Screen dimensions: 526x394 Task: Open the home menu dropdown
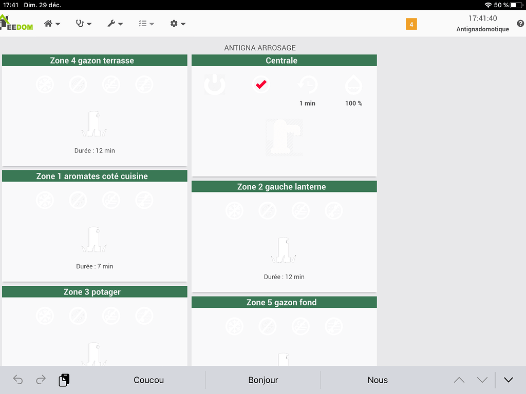pyautogui.click(x=52, y=24)
